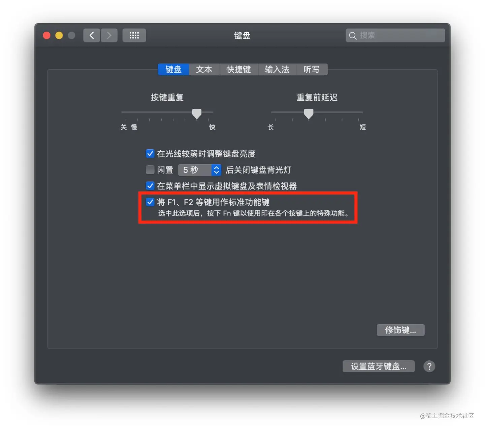Click the 修饰键... button

(400, 330)
